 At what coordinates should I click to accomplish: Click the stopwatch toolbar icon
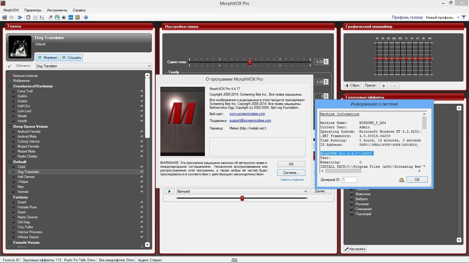coord(28,17)
